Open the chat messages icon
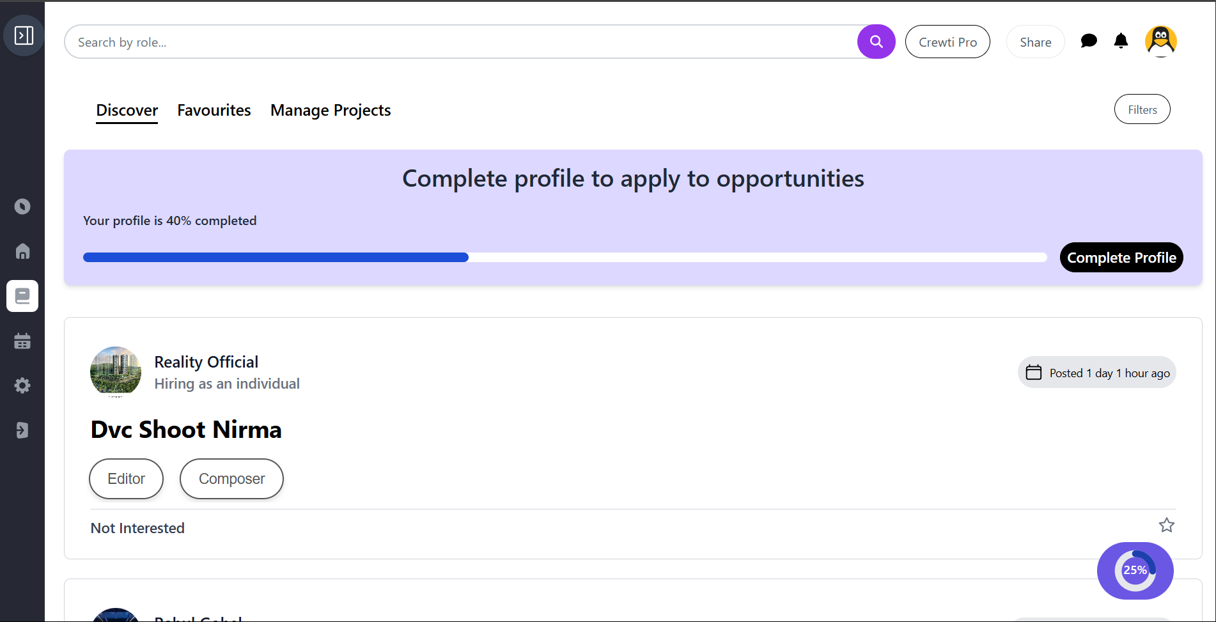Screen dimensions: 1216x622 [1089, 42]
